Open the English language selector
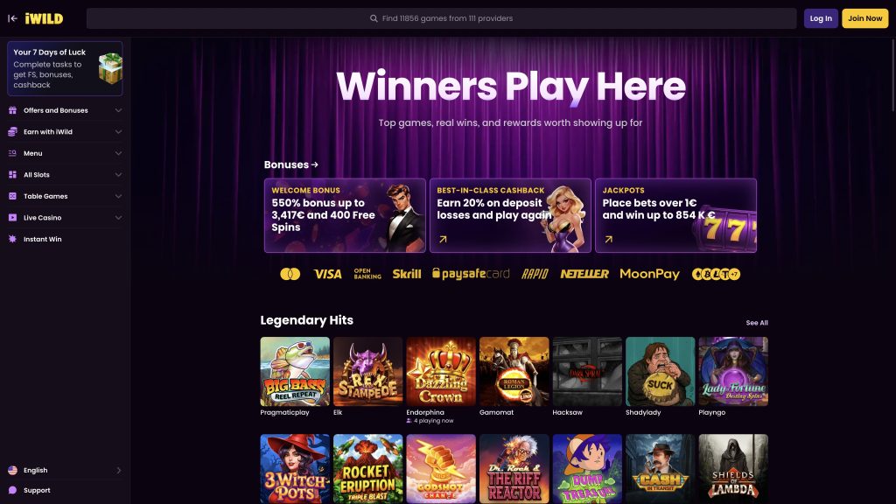 [x=65, y=470]
